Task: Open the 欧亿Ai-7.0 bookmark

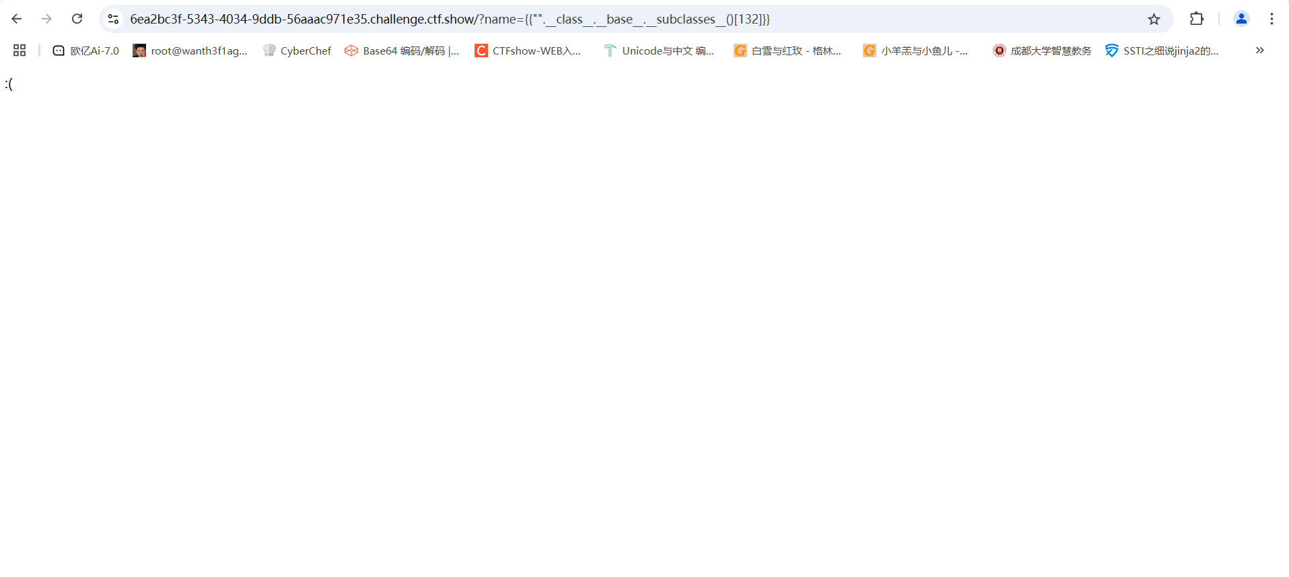Action: (86, 50)
